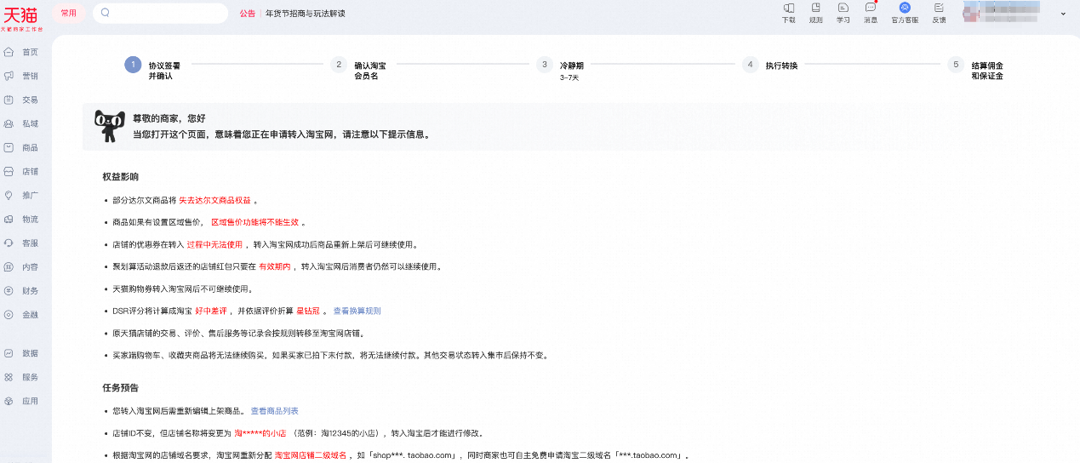Click the 权益影响 section heading
The image size is (1080, 463).
[x=120, y=176]
